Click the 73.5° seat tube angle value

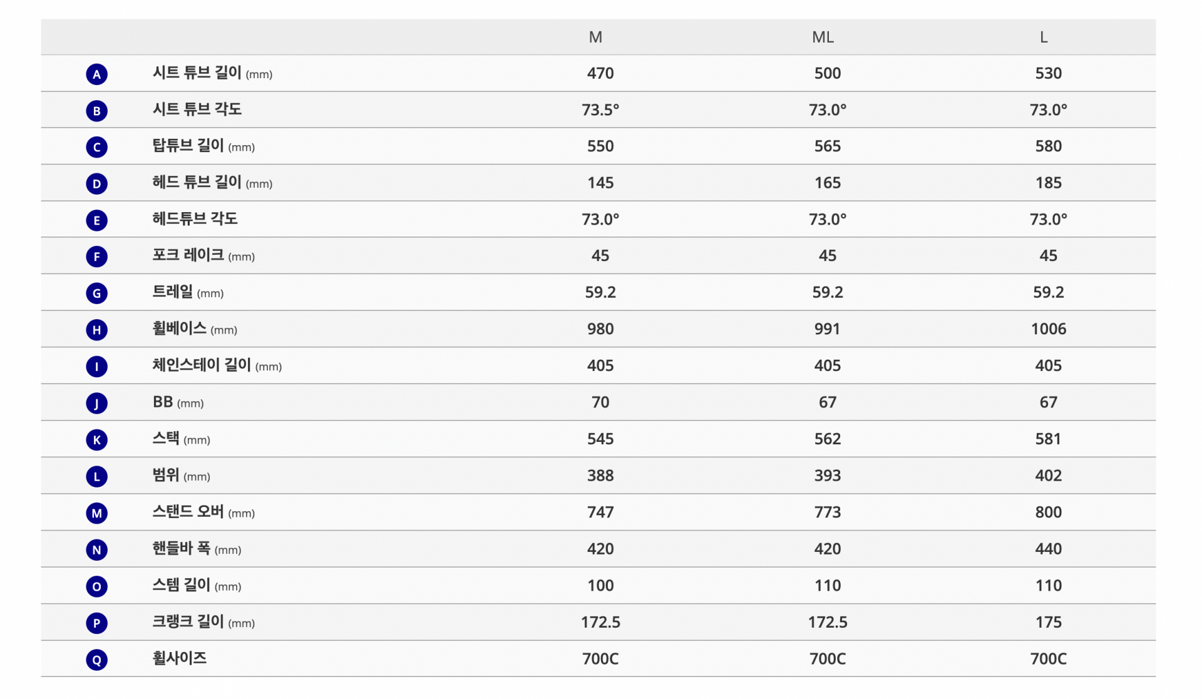tap(600, 110)
